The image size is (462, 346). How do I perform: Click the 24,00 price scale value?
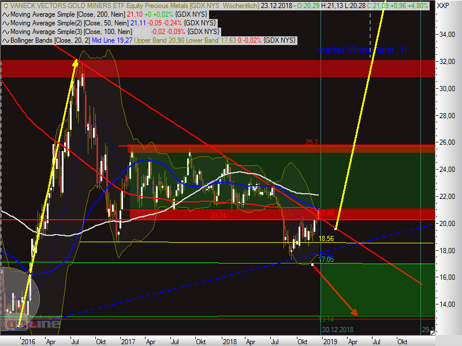coord(447,170)
